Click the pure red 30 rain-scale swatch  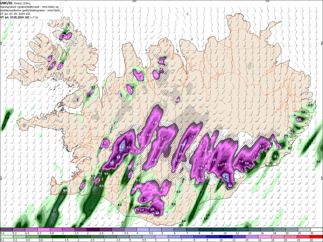[x=316, y=237]
